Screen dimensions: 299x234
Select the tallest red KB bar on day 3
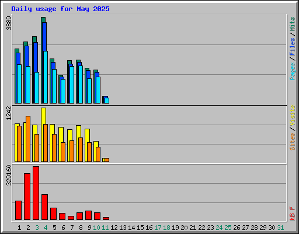coord(36,193)
